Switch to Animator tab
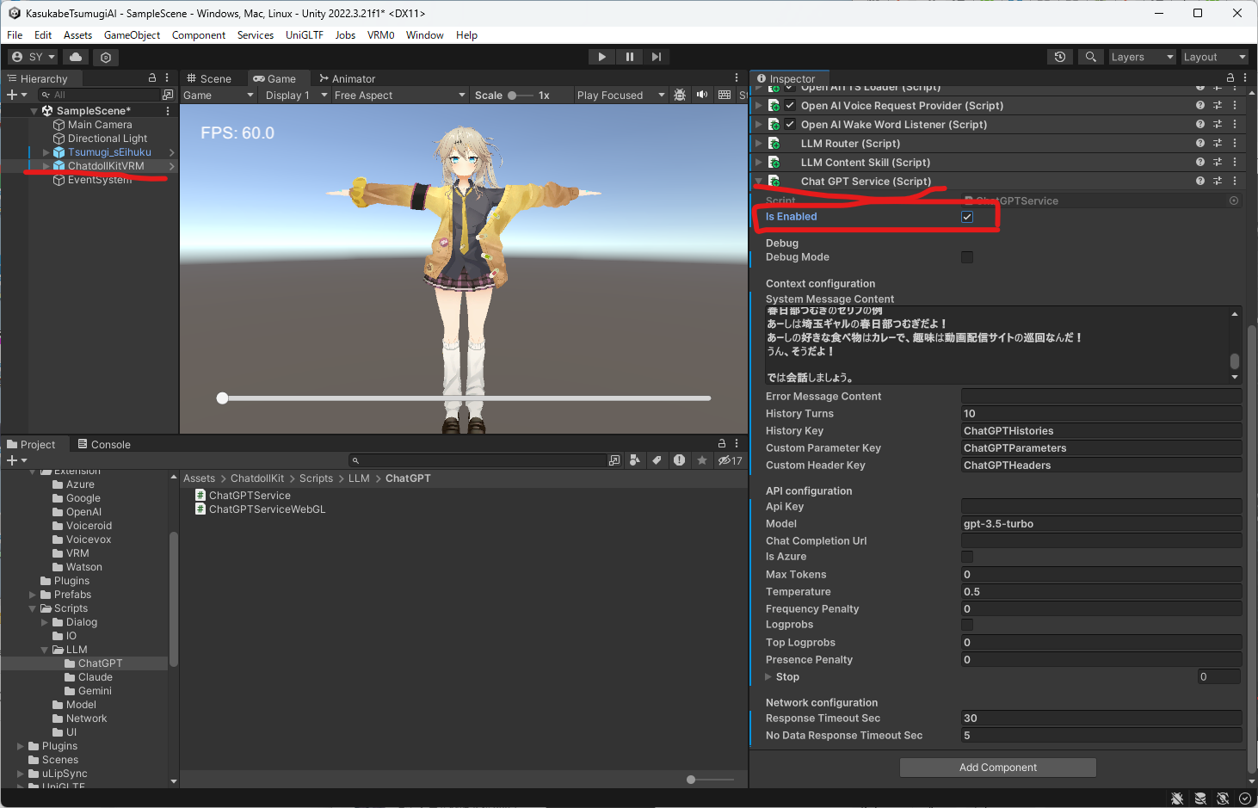Screen dimensions: 1258x808 coord(348,78)
